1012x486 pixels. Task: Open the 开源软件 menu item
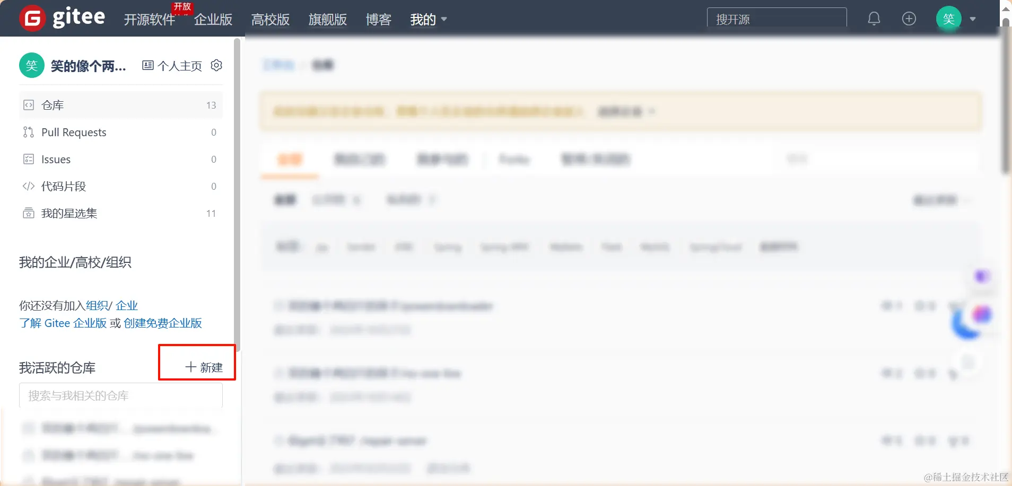pyautogui.click(x=150, y=20)
